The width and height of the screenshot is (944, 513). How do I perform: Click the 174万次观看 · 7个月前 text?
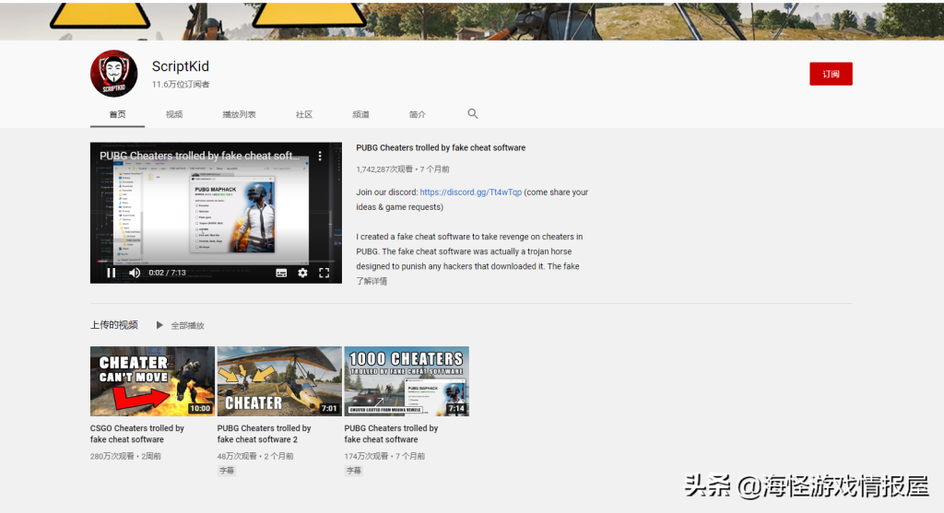click(x=384, y=457)
